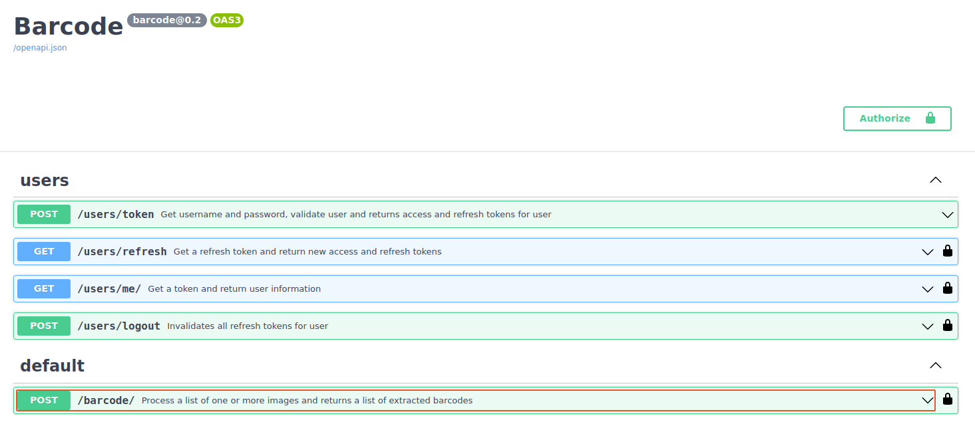Collapse the default section arrow
975x428 pixels.
[x=936, y=366]
